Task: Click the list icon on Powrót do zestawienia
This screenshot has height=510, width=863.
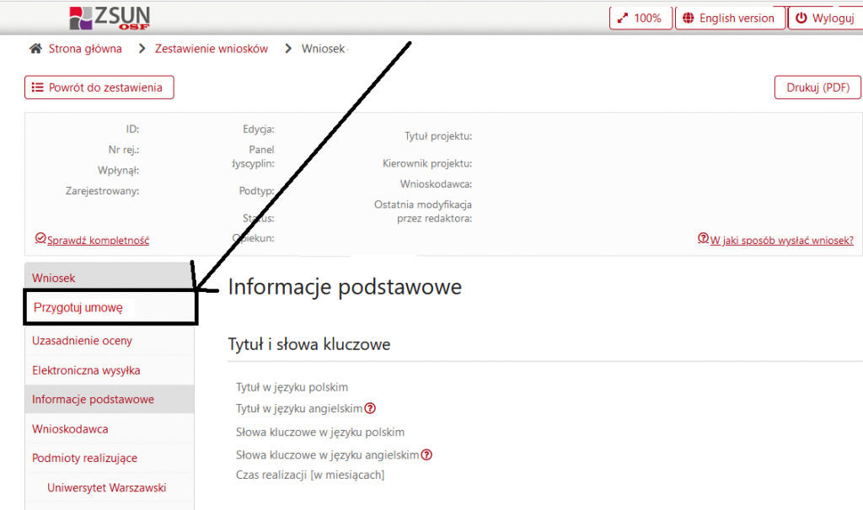Action: 37,87
